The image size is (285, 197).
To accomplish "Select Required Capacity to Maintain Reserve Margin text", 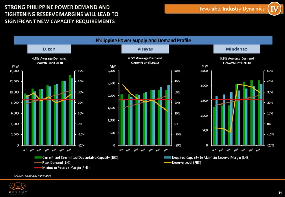I will [x=211, y=158].
